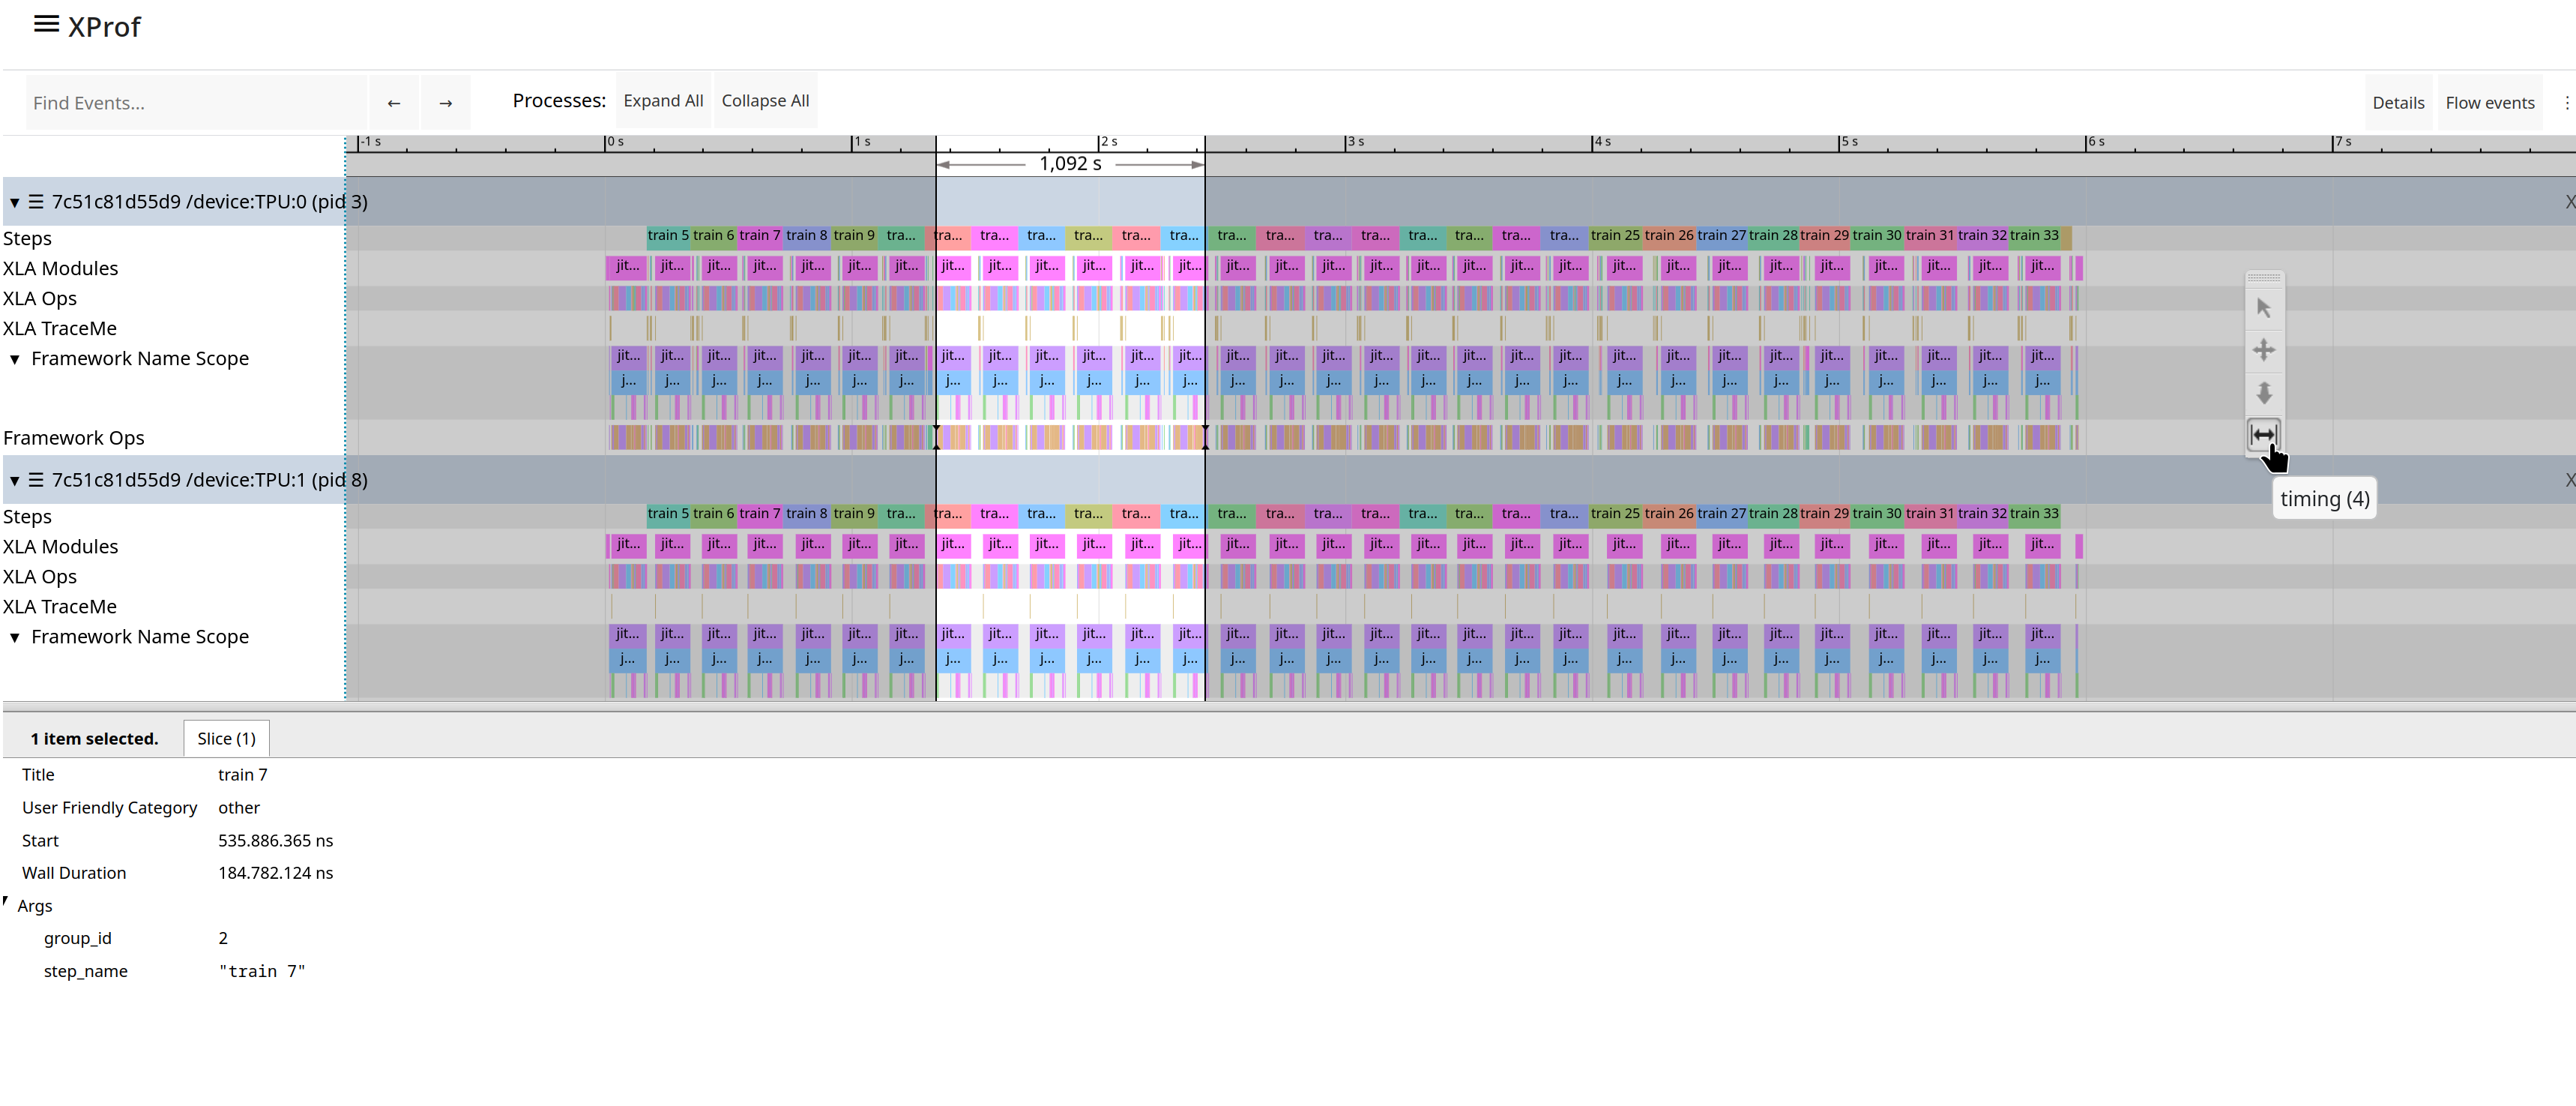Hide the TPU:0 track with its X button
2576x1106 pixels.
(2569, 201)
